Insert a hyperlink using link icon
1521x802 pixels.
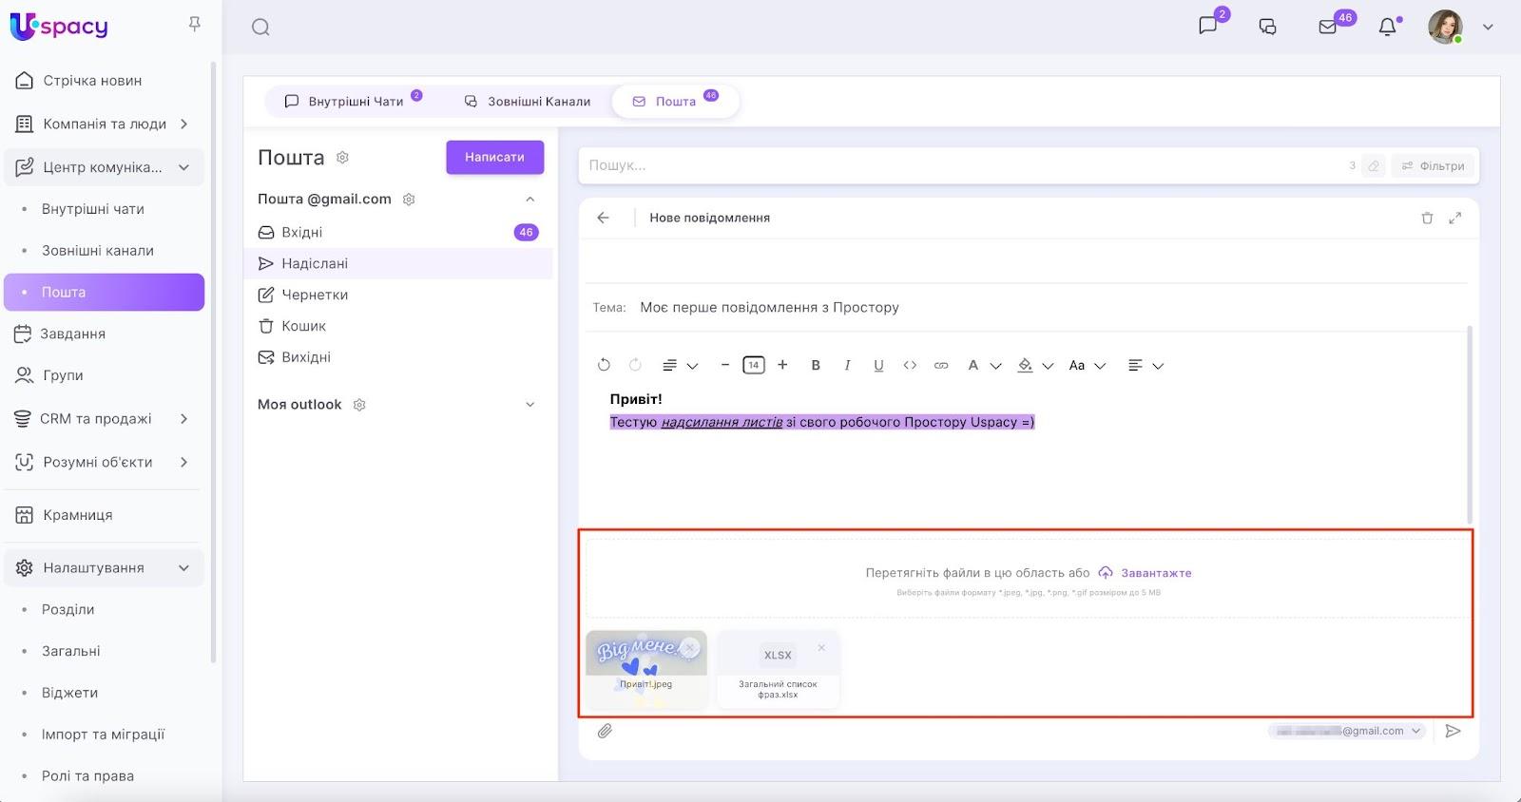tap(941, 365)
